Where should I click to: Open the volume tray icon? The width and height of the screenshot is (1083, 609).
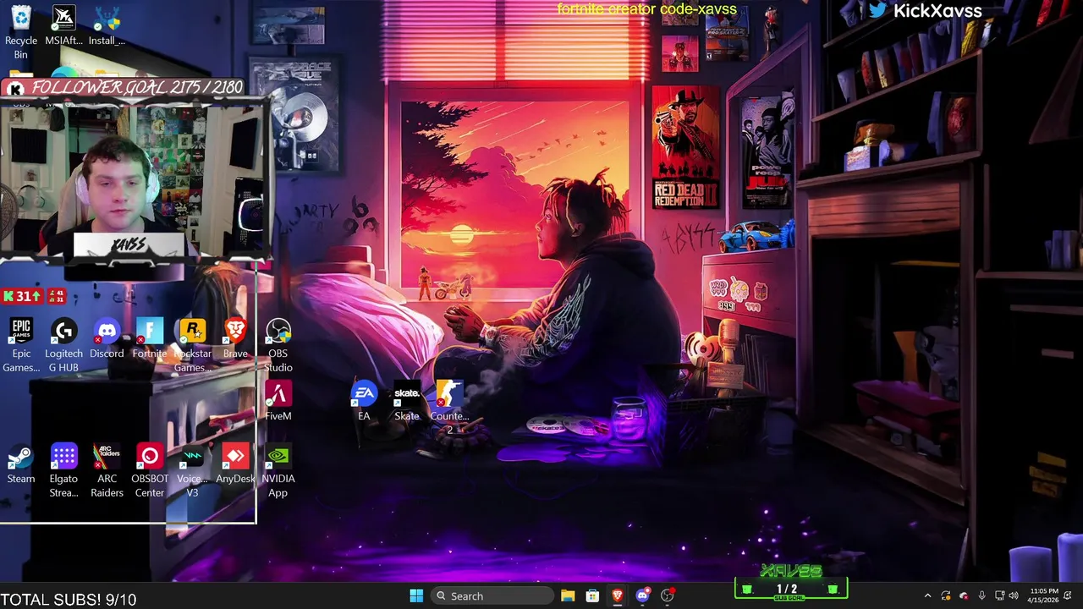[x=1014, y=595]
